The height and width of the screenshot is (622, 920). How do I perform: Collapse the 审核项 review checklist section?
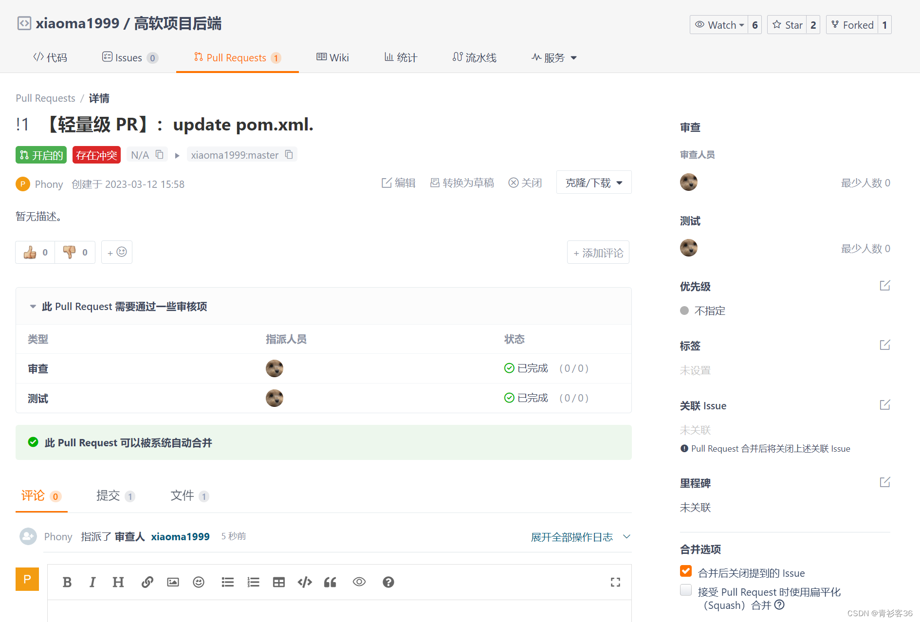[33, 306]
